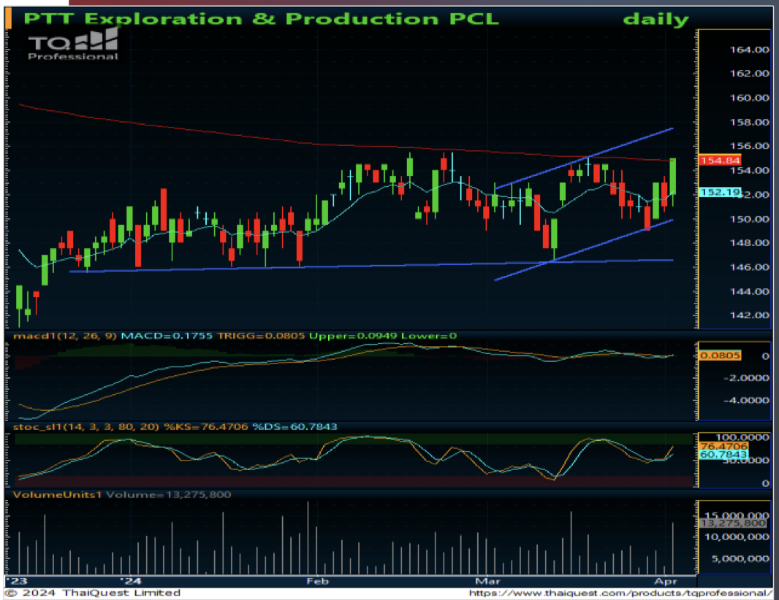Image resolution: width=779 pixels, height=600 pixels.
Task: Click the Lower=0 readout
Action: [x=429, y=336]
